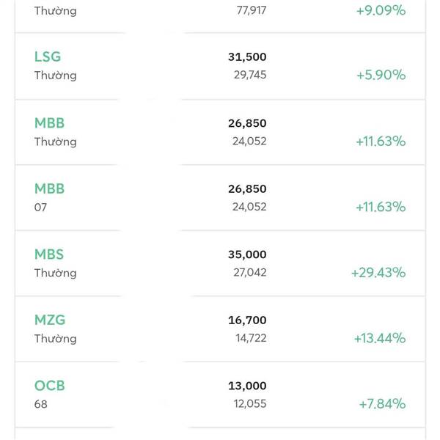Click the 77,917 cost value in top row
440x440 pixels.
(252, 11)
